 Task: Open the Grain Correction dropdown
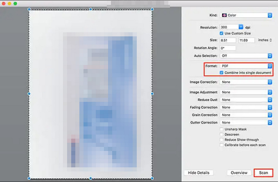(x=246, y=115)
